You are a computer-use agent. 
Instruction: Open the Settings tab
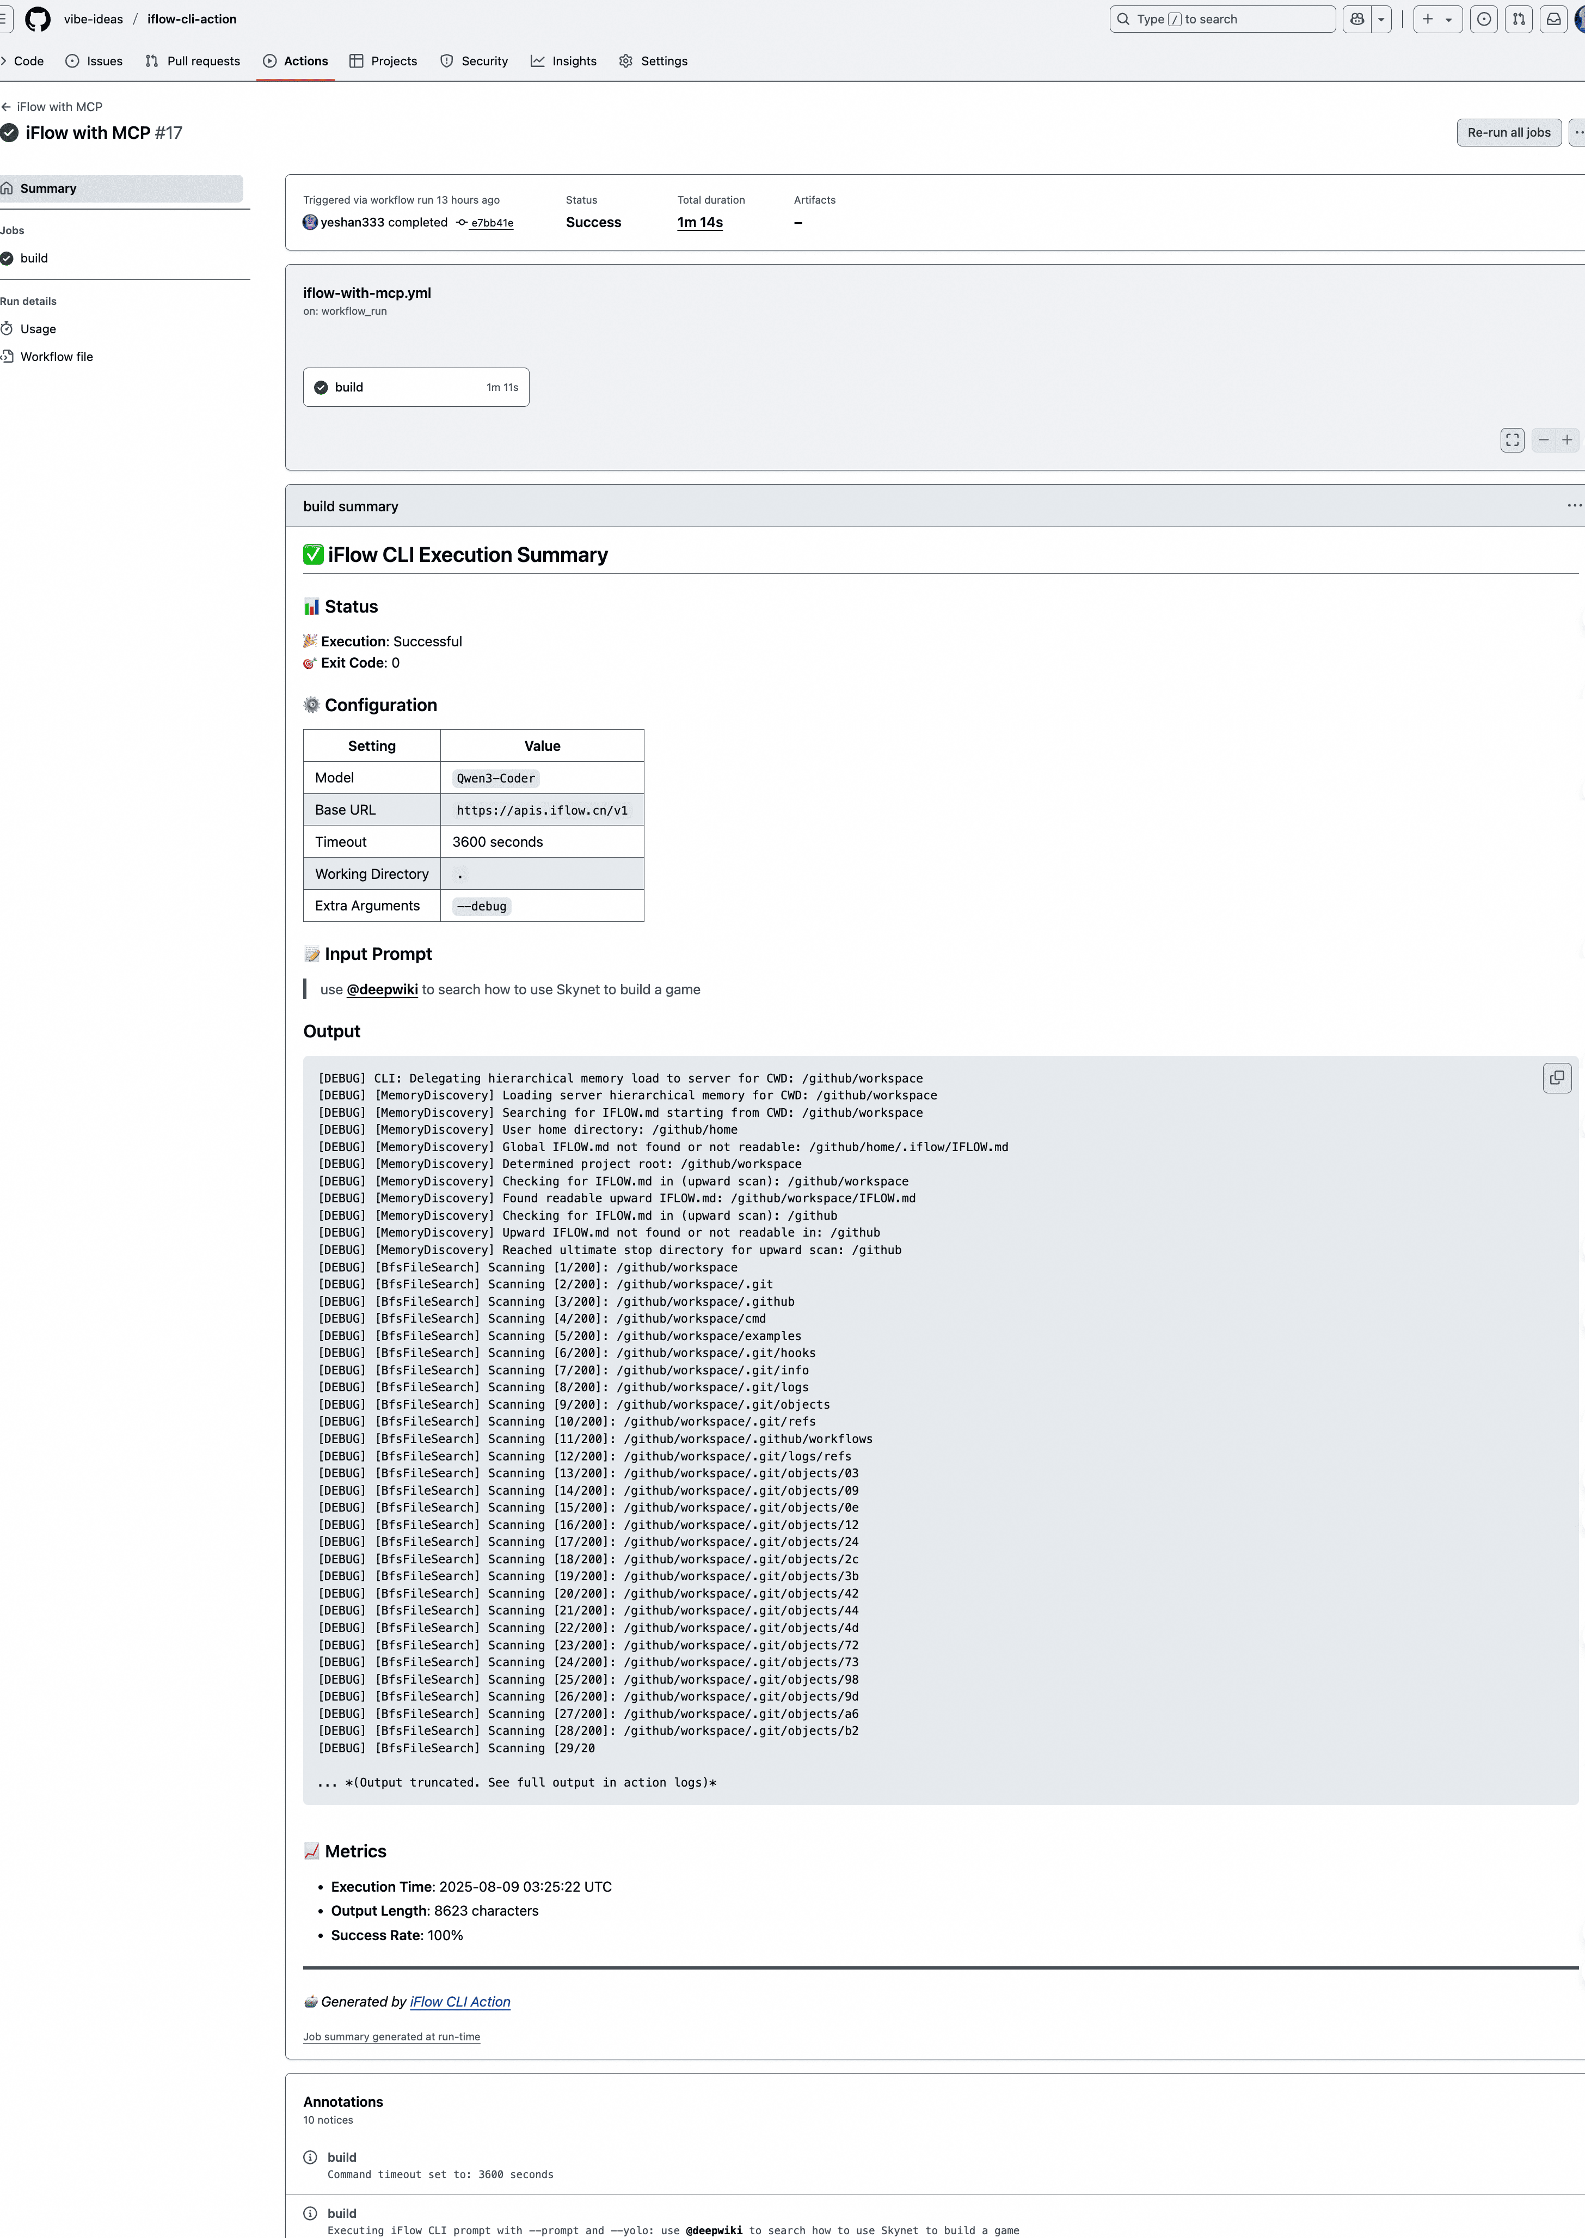click(653, 60)
